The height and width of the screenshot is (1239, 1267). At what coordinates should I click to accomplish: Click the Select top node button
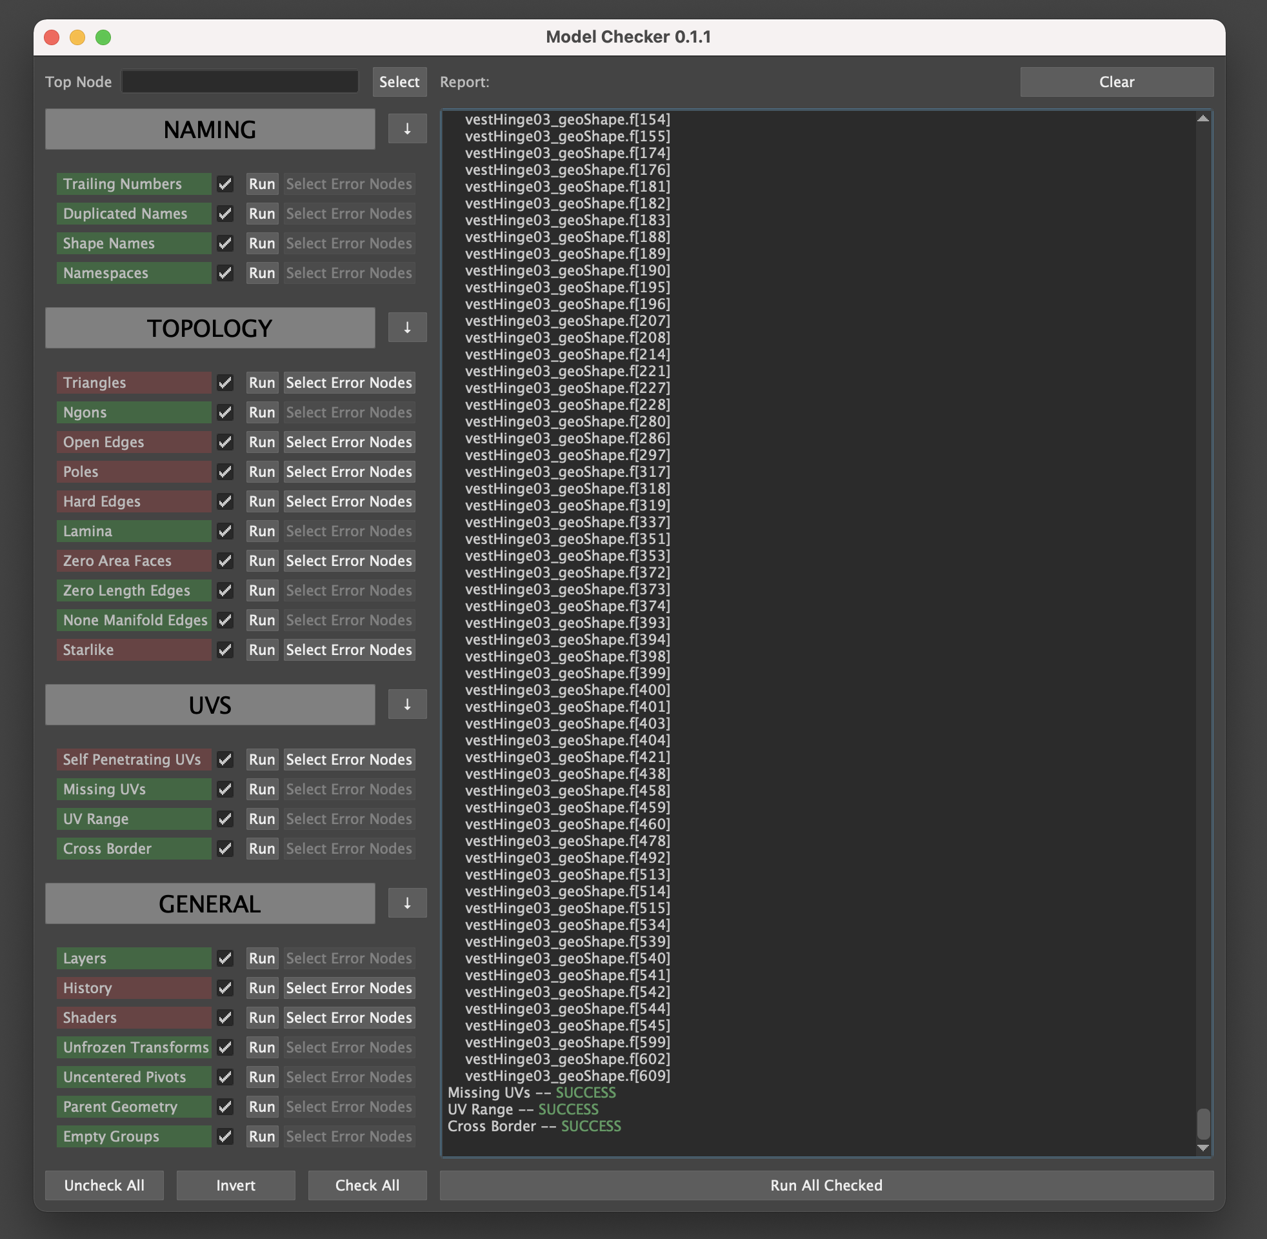pos(398,81)
